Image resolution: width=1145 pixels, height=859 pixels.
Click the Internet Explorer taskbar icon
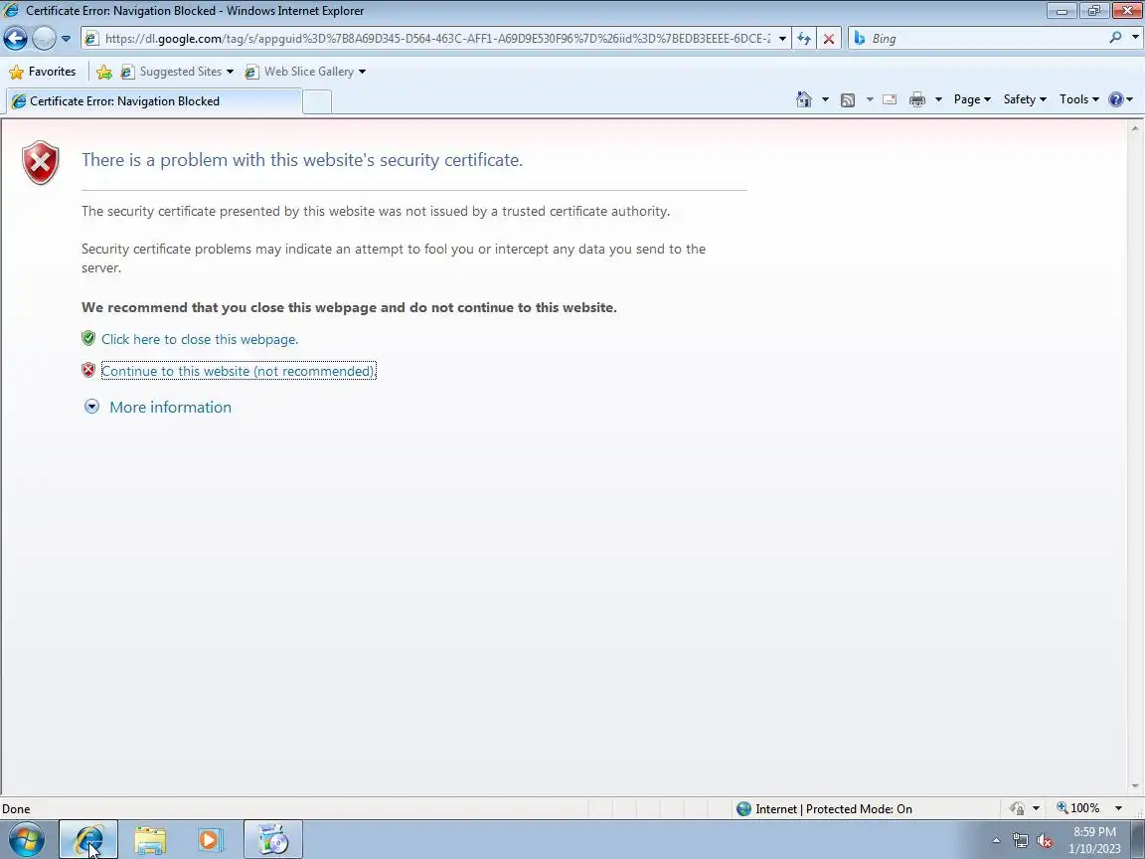pyautogui.click(x=88, y=840)
